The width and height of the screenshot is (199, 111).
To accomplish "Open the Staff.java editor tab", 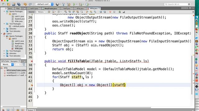I will point(67,9).
